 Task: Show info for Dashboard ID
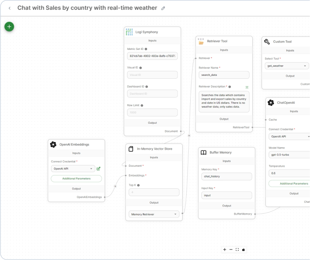[147, 86]
